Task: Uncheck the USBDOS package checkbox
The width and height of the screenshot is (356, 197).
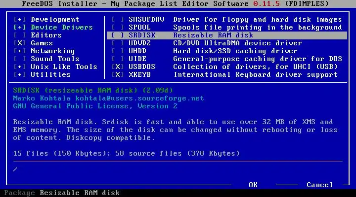Action: (x=118, y=66)
